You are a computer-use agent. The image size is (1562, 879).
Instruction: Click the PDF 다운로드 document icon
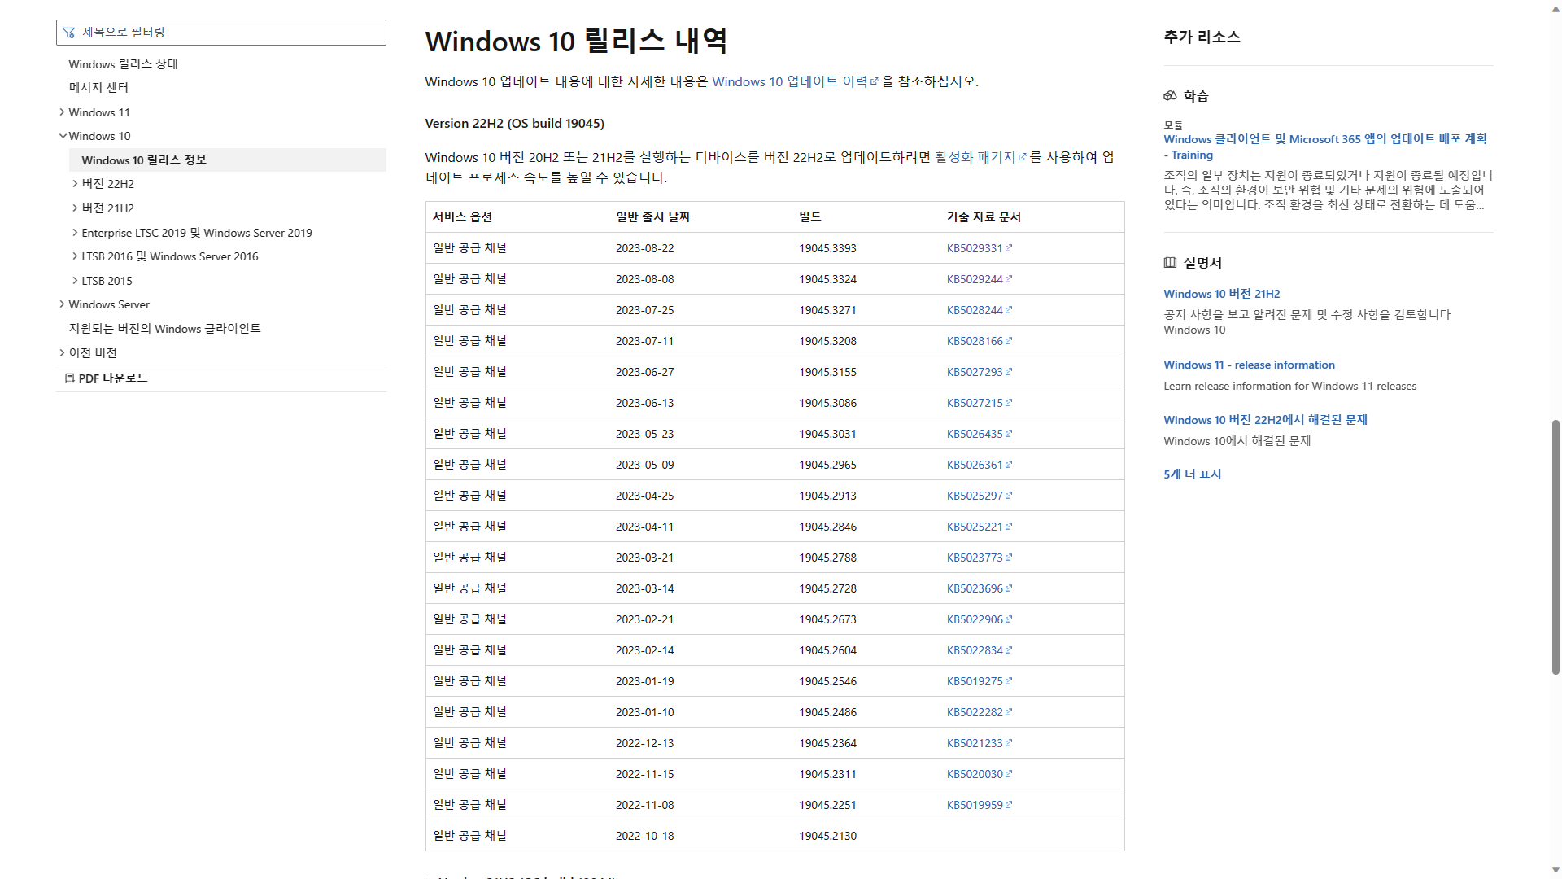click(70, 378)
